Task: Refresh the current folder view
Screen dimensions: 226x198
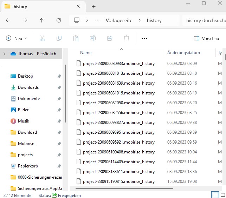Action: 59,20
